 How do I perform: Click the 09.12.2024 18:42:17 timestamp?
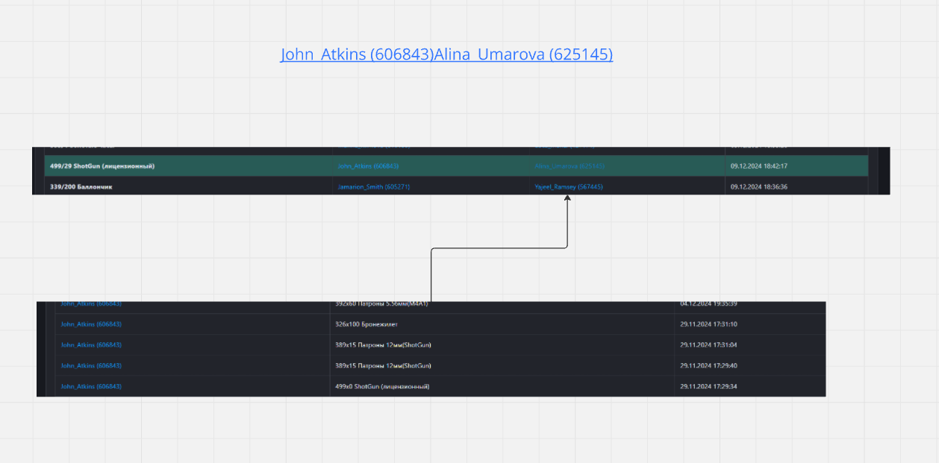pos(759,166)
